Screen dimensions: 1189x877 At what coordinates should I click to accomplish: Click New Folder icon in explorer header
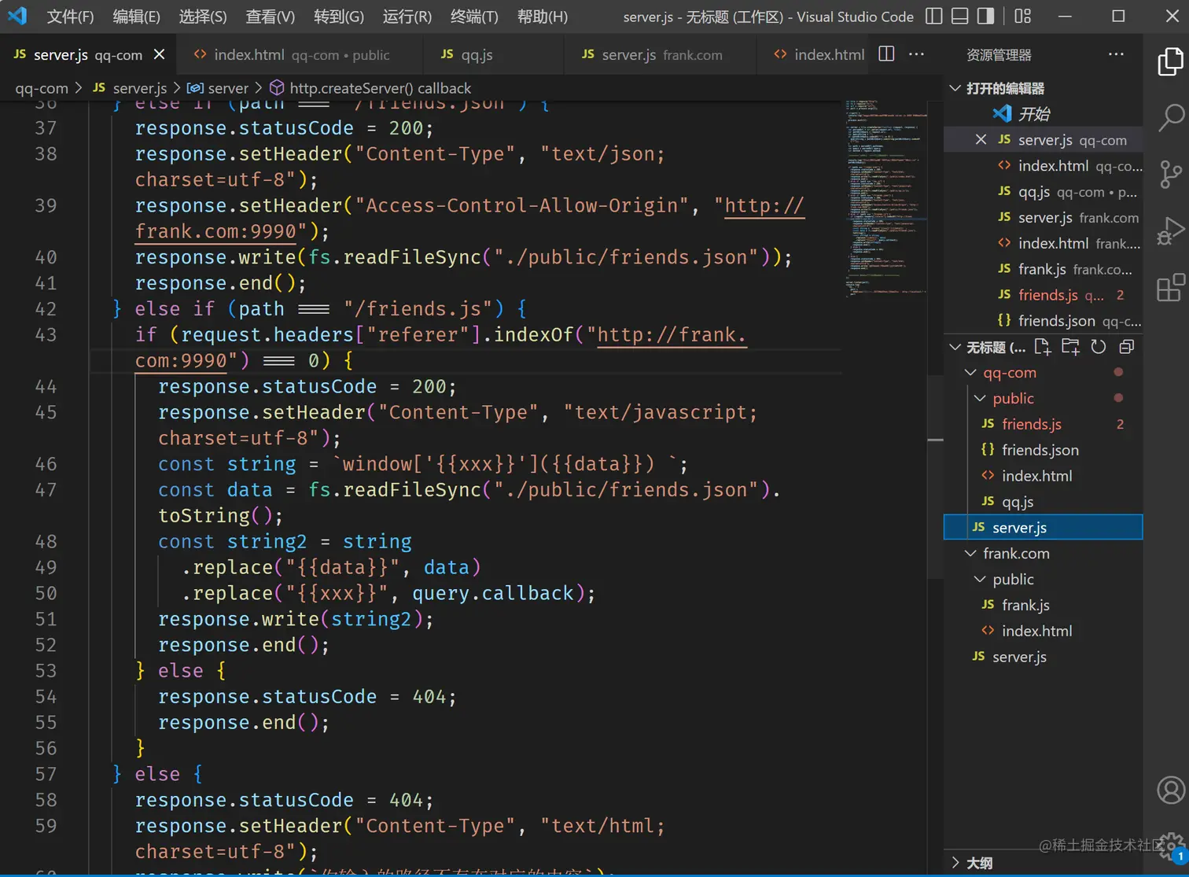coord(1070,347)
